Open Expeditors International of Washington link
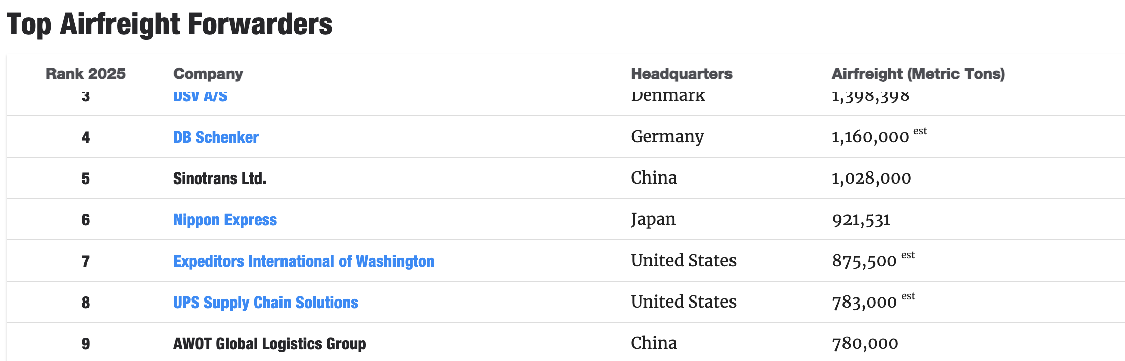Viewport: 1125px width, 361px height. 303,261
